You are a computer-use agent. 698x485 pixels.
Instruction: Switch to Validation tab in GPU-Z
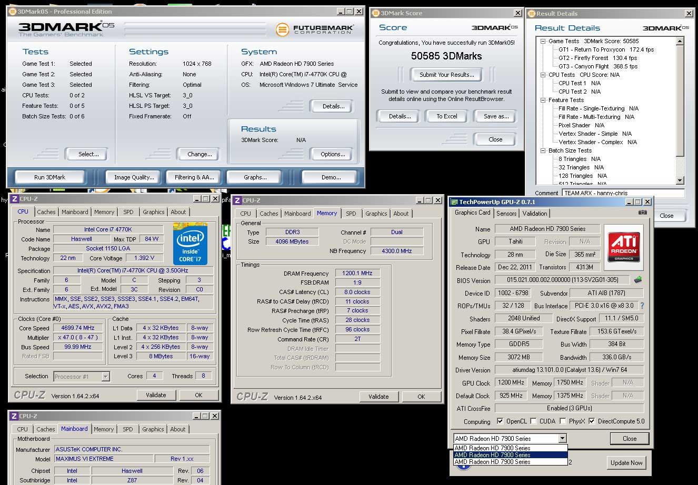[x=535, y=214]
